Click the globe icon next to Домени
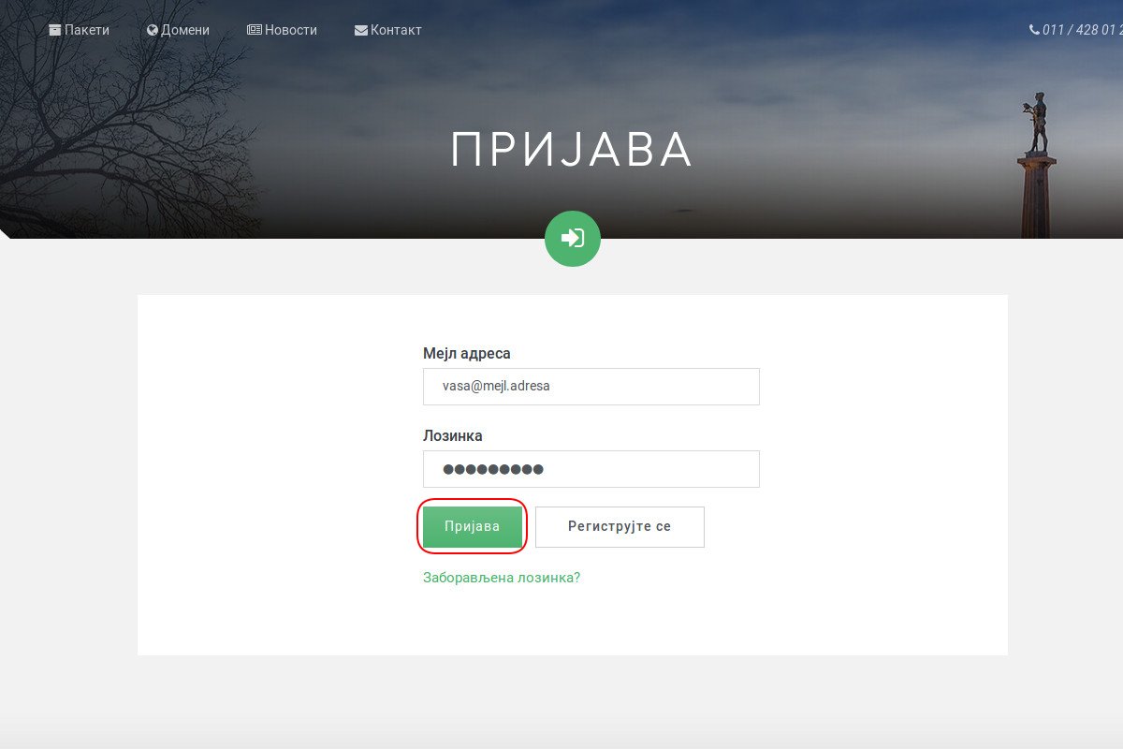 [x=153, y=30]
